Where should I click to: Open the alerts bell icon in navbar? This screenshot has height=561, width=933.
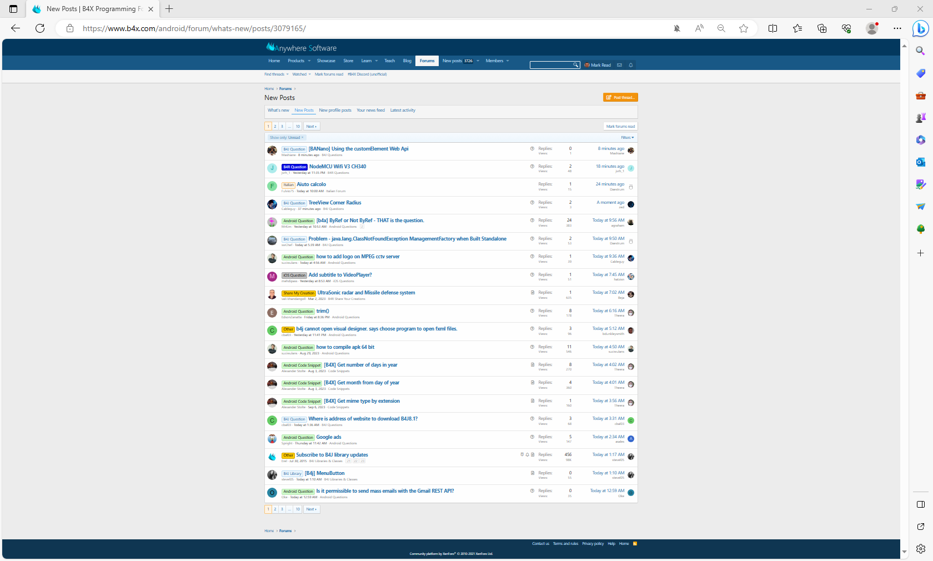(631, 65)
